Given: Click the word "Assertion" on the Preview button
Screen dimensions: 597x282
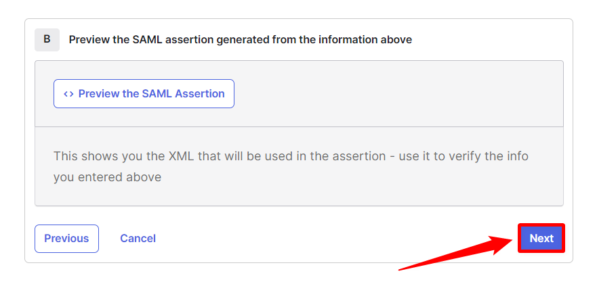Looking at the screenshot, I should point(200,94).
